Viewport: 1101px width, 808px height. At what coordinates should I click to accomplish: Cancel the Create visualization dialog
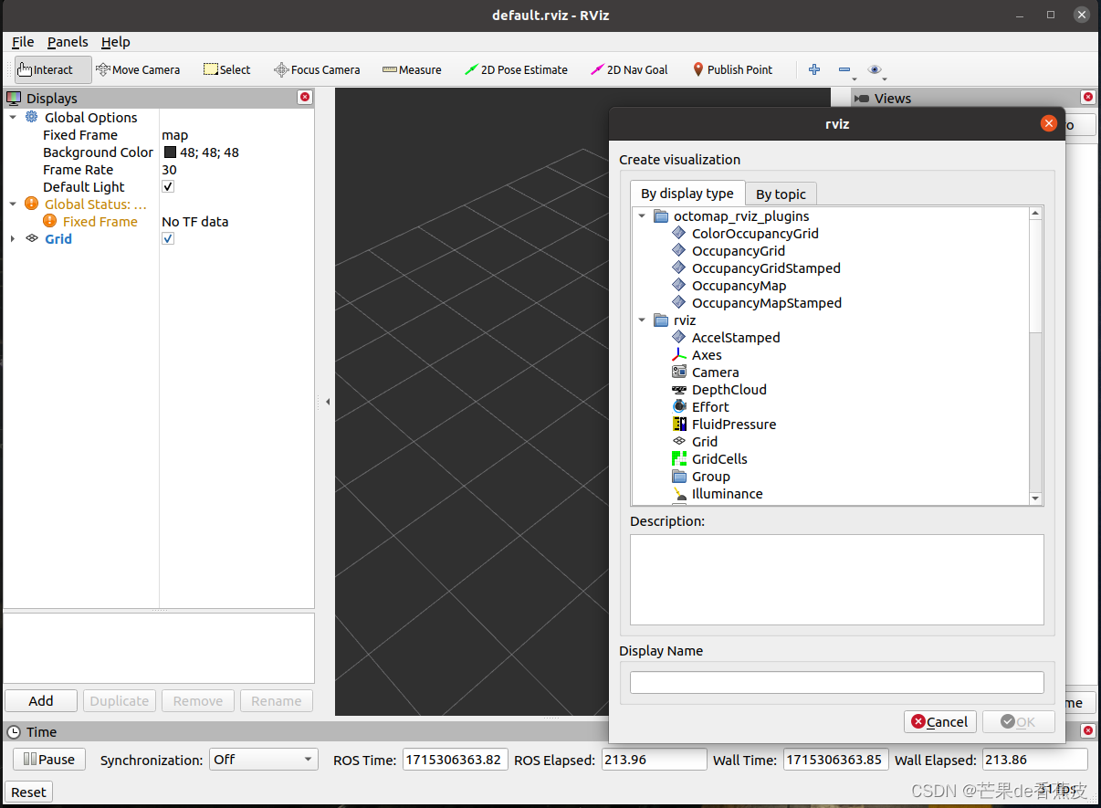point(939,720)
